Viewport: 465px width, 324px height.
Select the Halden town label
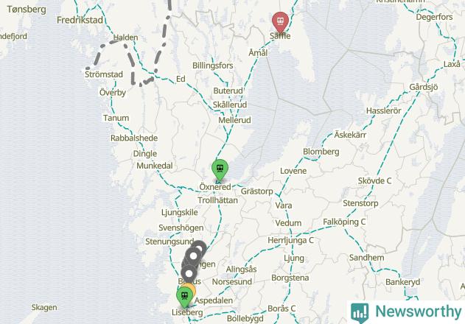(126, 38)
